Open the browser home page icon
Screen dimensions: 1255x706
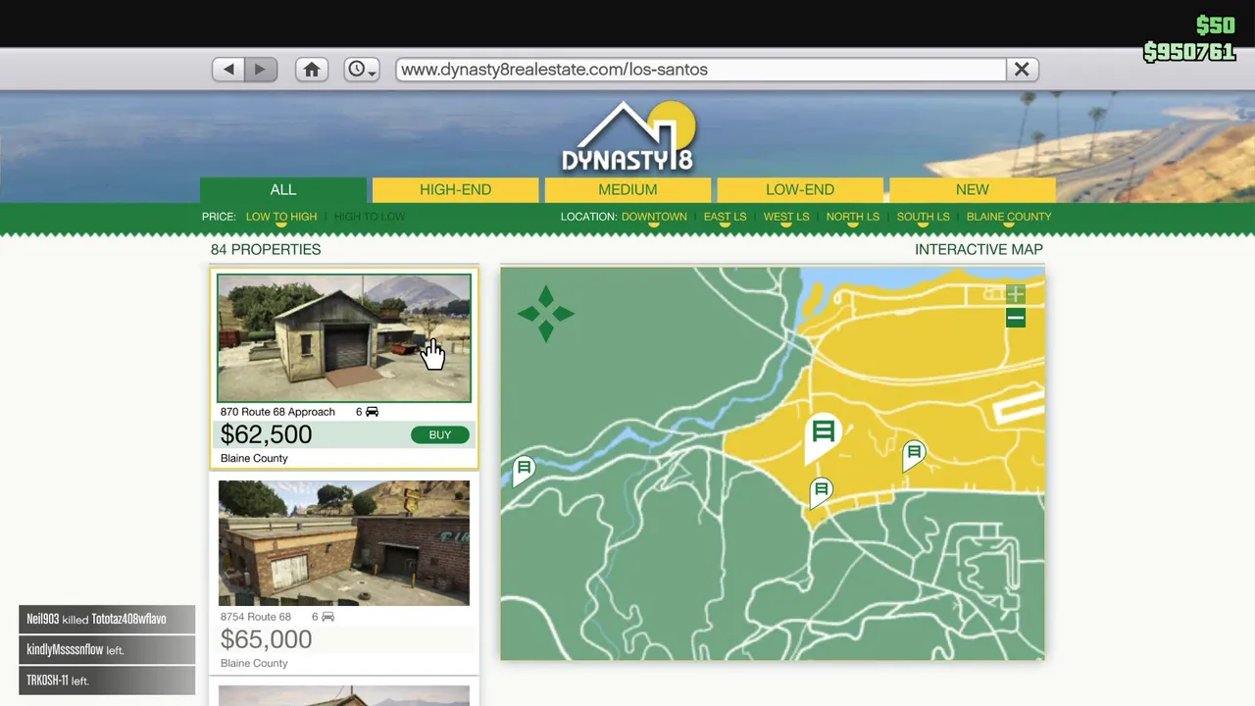click(x=312, y=70)
